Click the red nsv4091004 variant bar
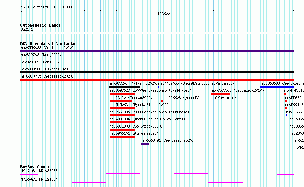Screen dimensions: 304x187 [122, 122]
